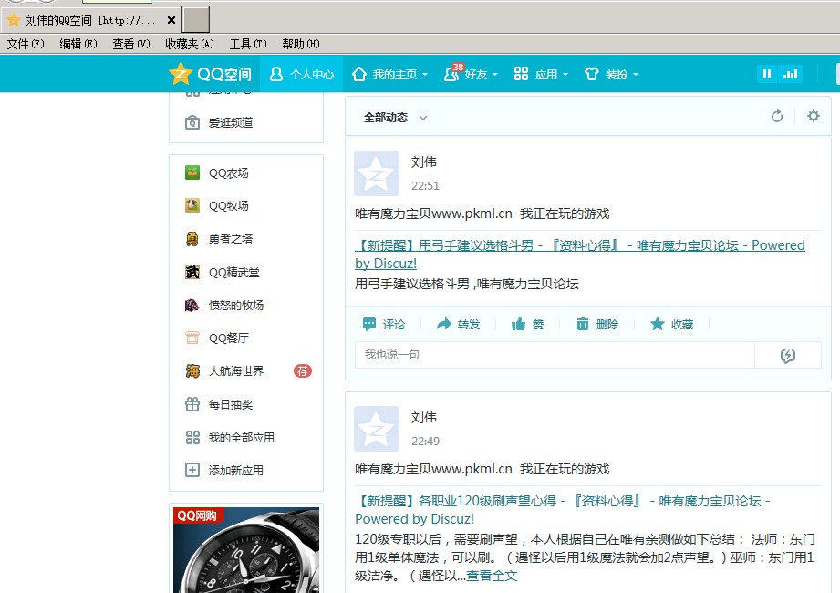Like the 22:51 post with 赞
The height and width of the screenshot is (593, 840).
point(528,324)
